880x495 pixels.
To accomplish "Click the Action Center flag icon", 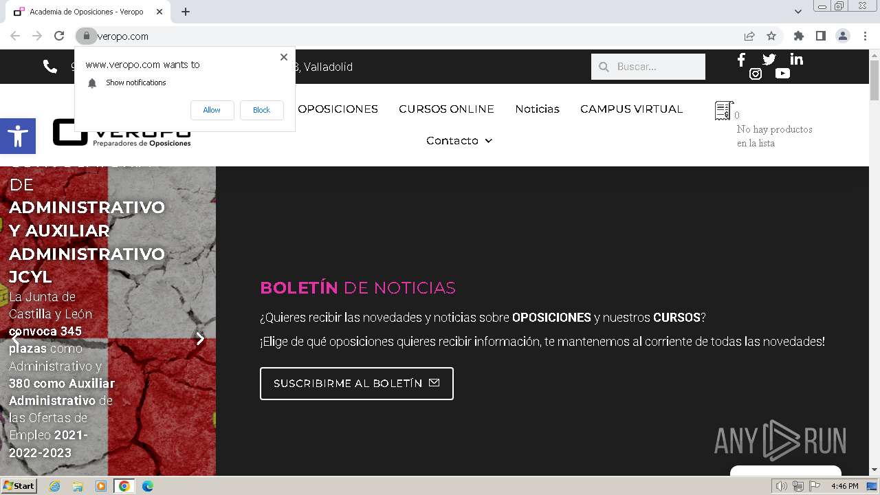I will [x=815, y=486].
